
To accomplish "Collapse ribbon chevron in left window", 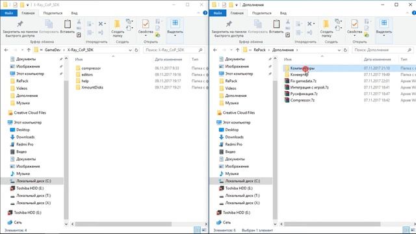I will click(x=198, y=13).
